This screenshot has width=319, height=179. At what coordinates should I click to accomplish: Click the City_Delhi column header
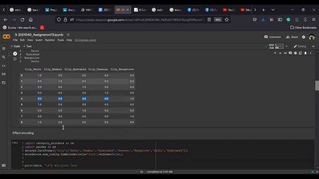tap(33, 69)
